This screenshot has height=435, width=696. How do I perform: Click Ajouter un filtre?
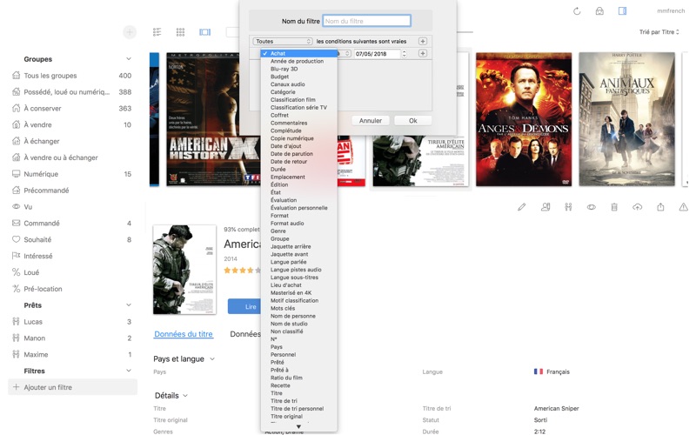coord(72,387)
